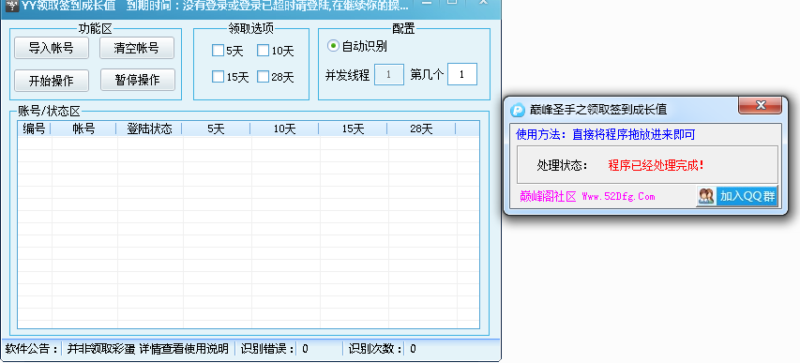This screenshot has height=363, width=800.
Task: Click the 5天 column header
Action: (216, 129)
